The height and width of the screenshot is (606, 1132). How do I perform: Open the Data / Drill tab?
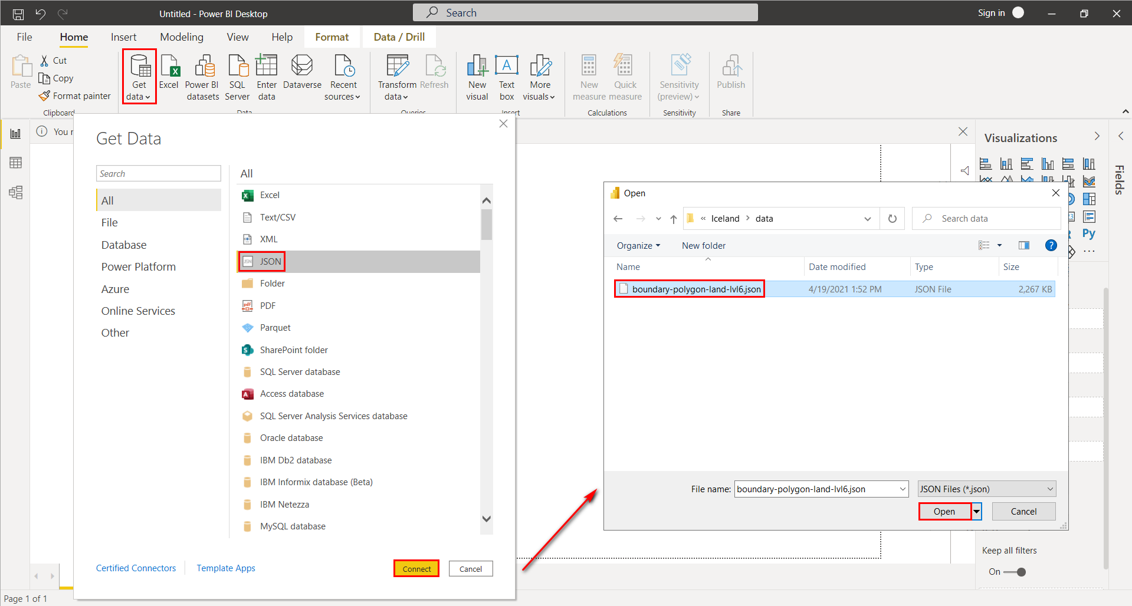point(399,37)
